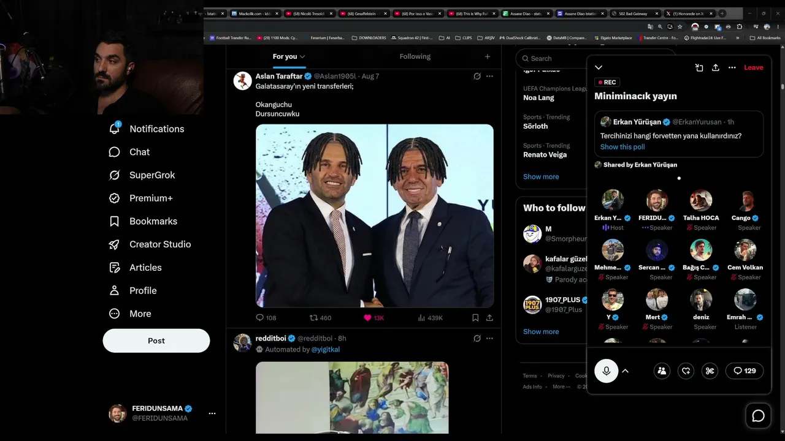785x441 pixels.
Task: Toggle the microphone in the space
Action: (x=607, y=371)
